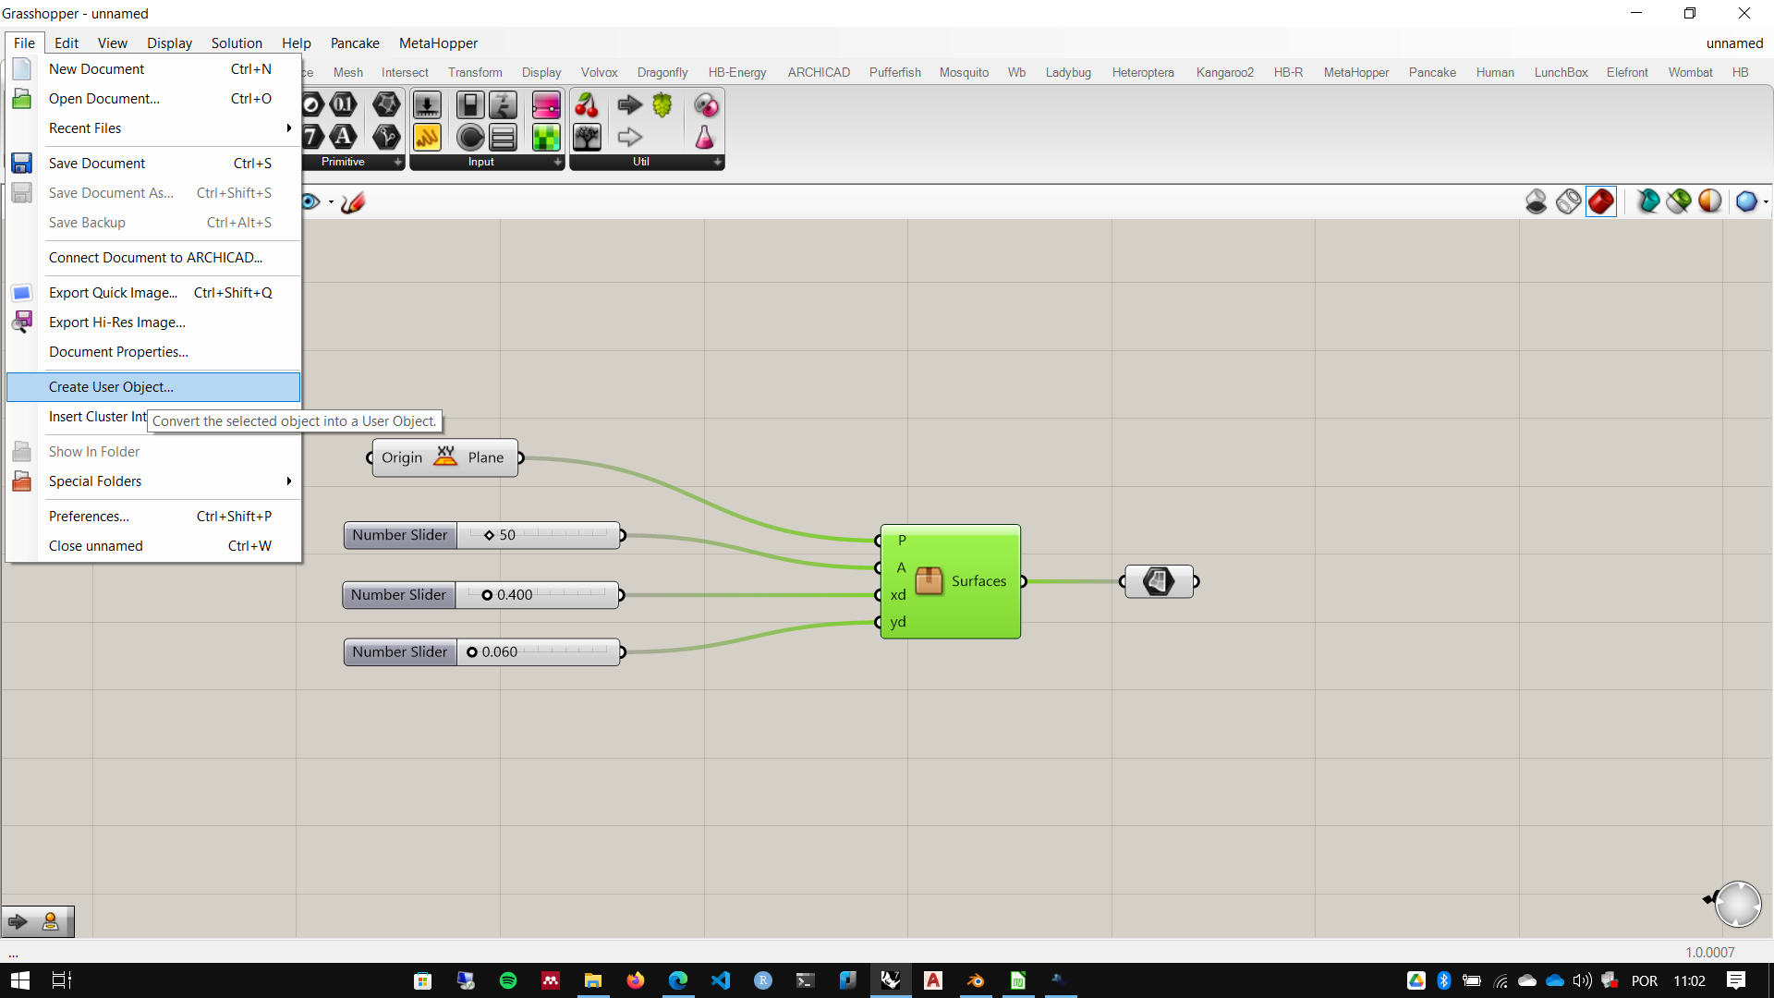Enable the red shaded preview mode
The width and height of the screenshot is (1774, 998).
(x=1601, y=201)
